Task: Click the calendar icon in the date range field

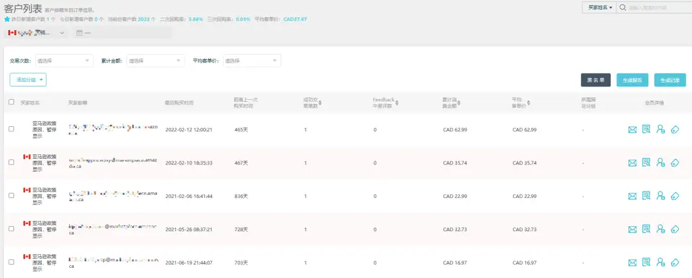Action: (x=80, y=33)
